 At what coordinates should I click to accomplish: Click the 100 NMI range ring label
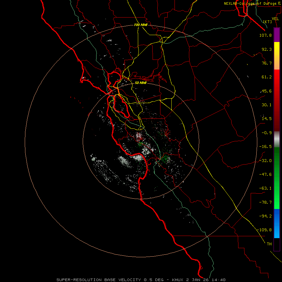[141, 25]
